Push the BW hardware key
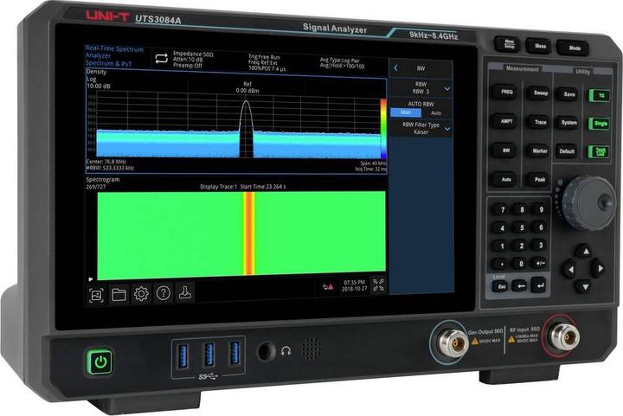 click(505, 150)
